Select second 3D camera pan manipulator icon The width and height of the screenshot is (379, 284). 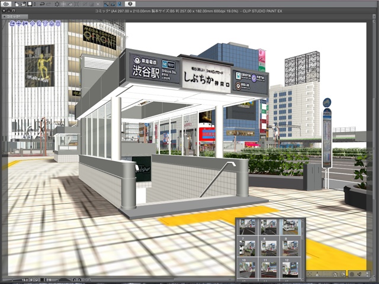[x=19, y=24]
